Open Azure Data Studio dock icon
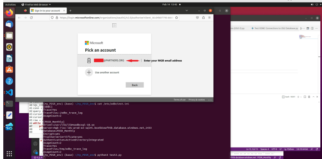This screenshot has width=322, height=159. pos(9,127)
